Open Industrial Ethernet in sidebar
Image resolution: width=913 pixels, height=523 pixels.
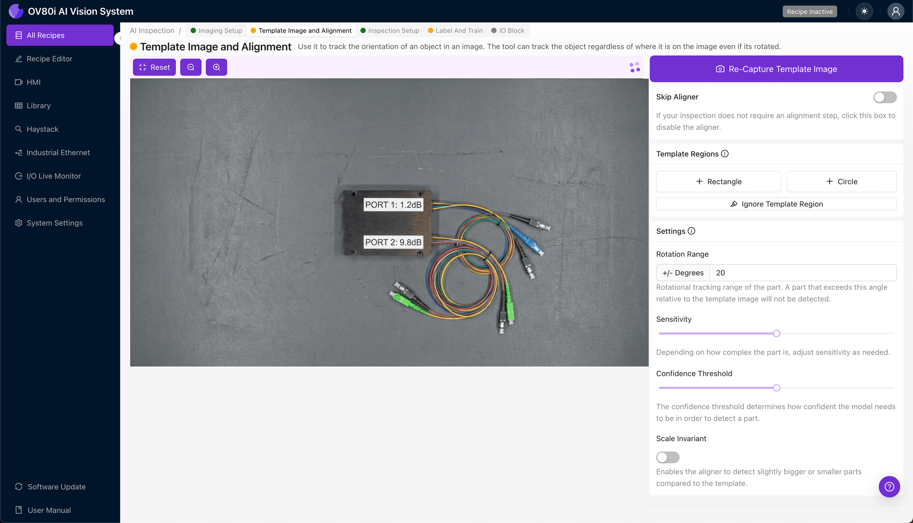60,153
